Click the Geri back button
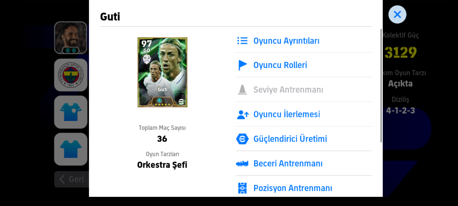Screen dimensions: 458x206 [x=72, y=179]
